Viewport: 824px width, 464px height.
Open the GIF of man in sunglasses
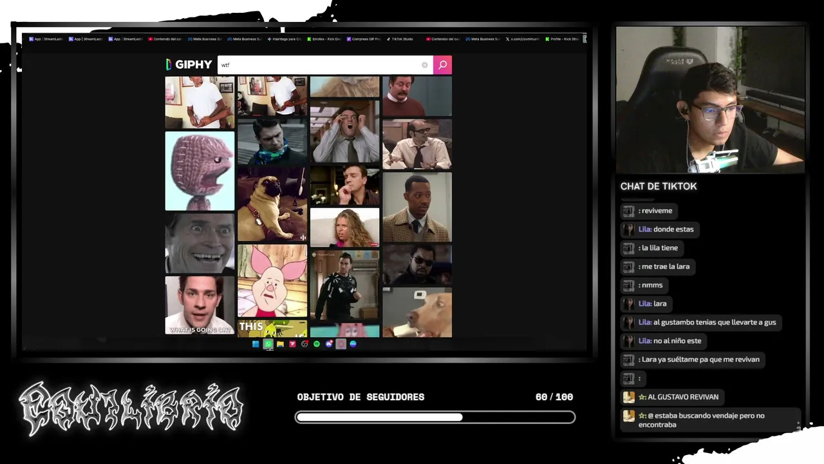[417, 265]
